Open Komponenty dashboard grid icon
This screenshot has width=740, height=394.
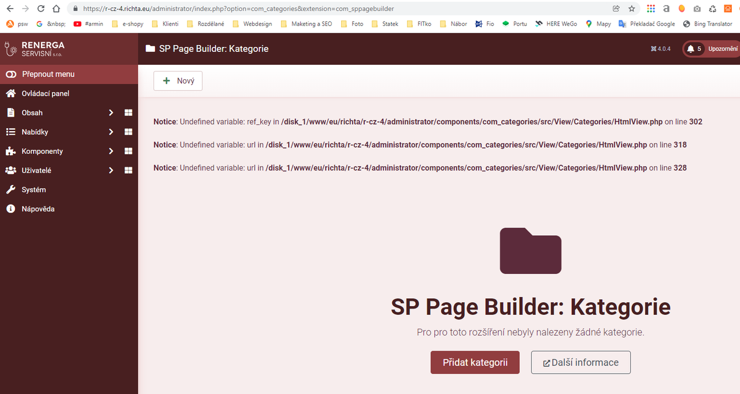click(128, 151)
